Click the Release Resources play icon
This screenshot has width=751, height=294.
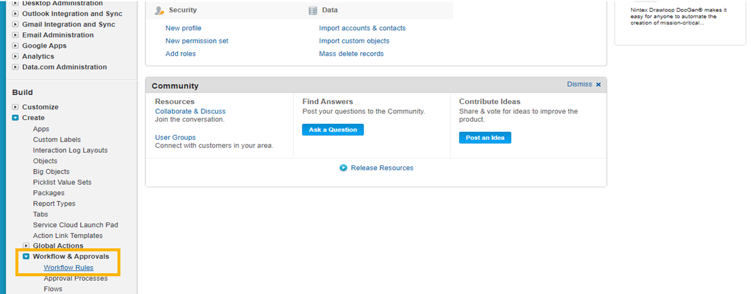(343, 168)
